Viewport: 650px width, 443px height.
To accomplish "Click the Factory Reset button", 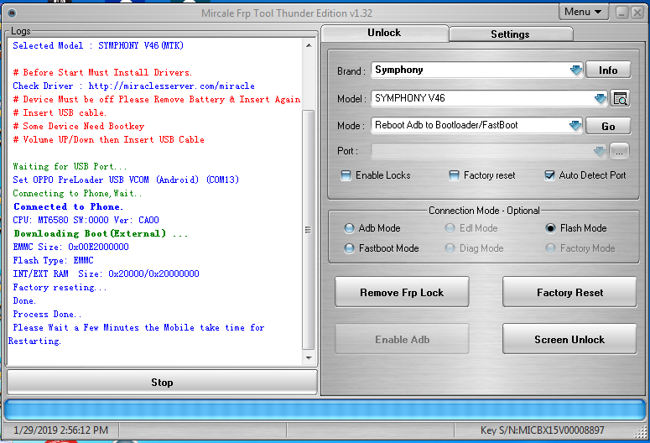I will 569,292.
